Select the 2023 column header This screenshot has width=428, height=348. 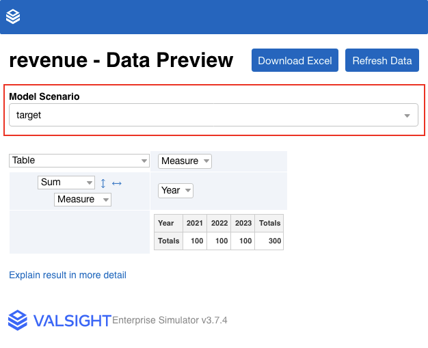tap(243, 223)
